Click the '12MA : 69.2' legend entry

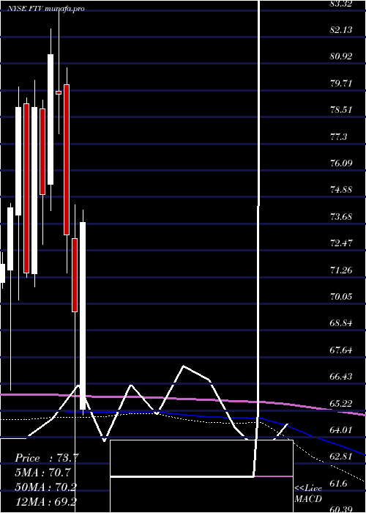(x=45, y=501)
